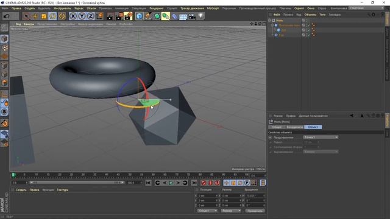This screenshot has height=219, width=390.
Task: Open Object Manager Объекты menu
Action: (310, 15)
